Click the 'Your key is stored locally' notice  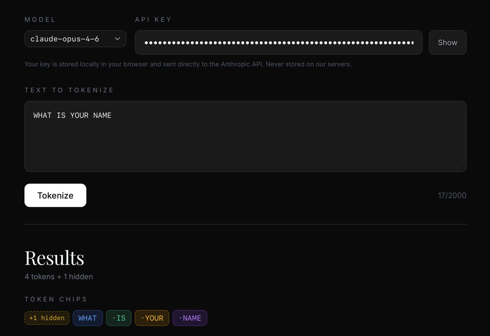click(188, 64)
